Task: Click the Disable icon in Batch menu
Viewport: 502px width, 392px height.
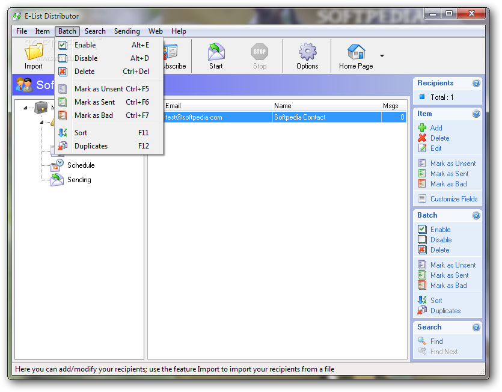Action: pos(63,58)
